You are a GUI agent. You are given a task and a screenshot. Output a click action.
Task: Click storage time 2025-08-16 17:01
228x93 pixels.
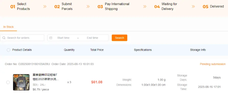(209, 87)
